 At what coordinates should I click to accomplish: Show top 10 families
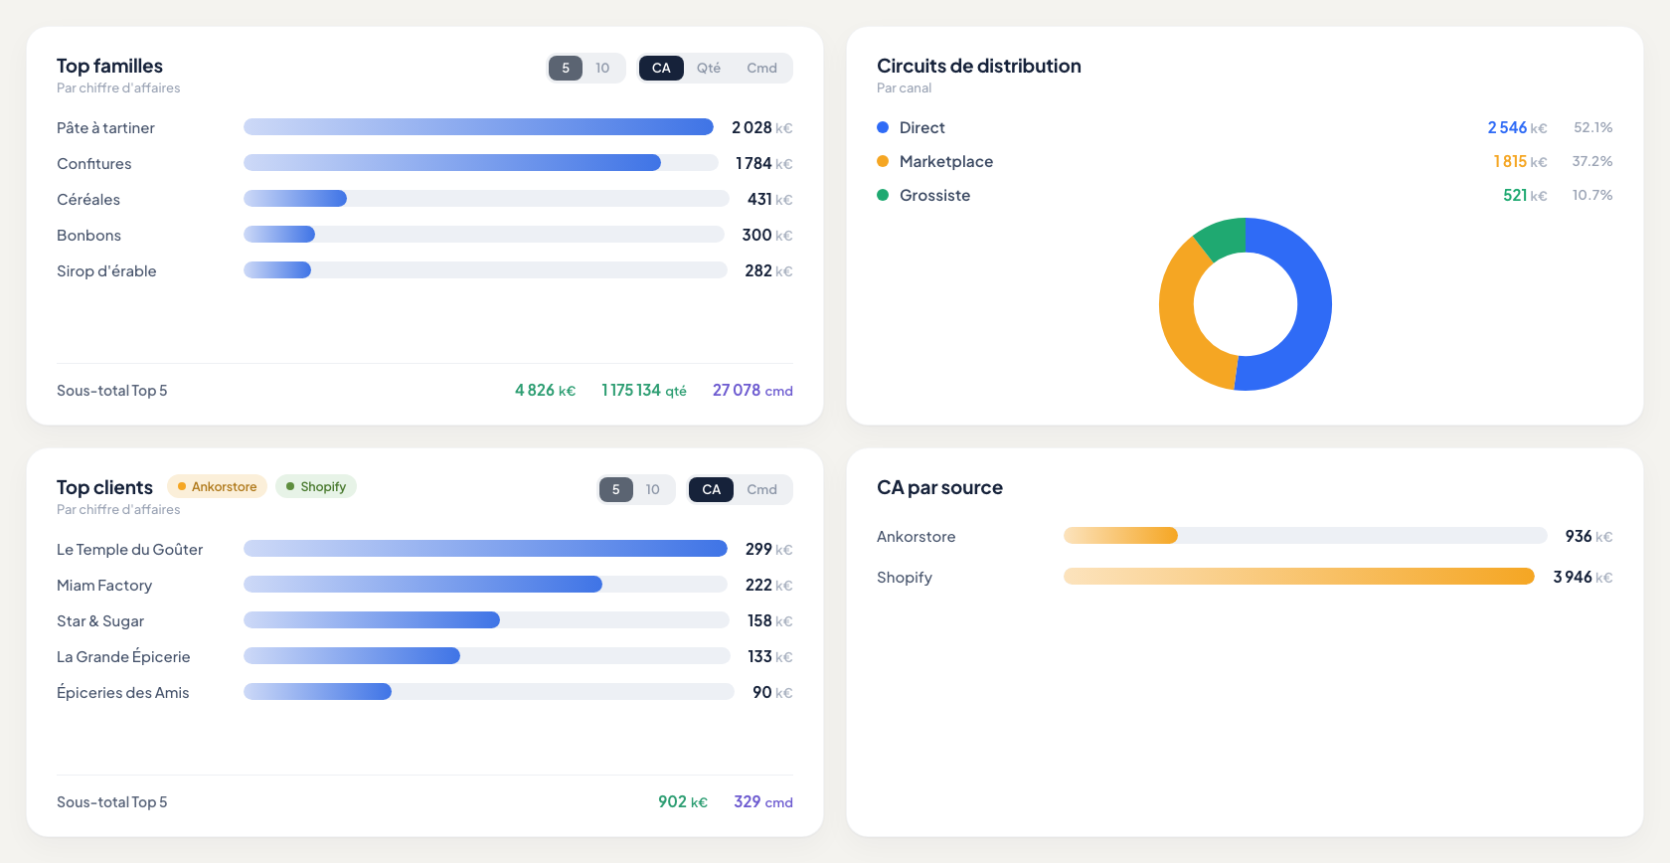[x=602, y=68]
